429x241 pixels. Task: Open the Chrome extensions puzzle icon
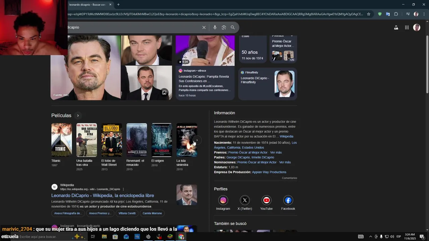tap(396, 14)
